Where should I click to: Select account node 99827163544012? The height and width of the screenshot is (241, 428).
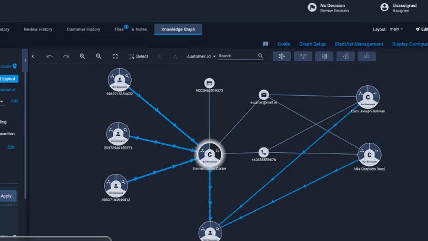[x=116, y=186]
